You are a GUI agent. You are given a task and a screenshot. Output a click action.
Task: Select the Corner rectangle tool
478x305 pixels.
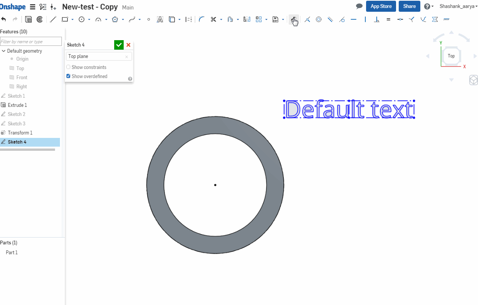click(64, 19)
